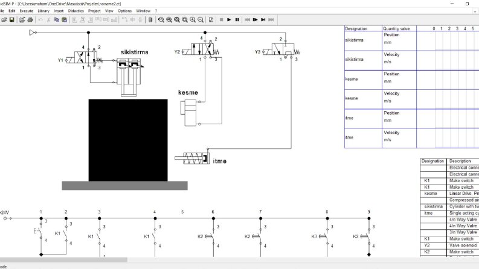Open the Execute menu

pos(26,11)
